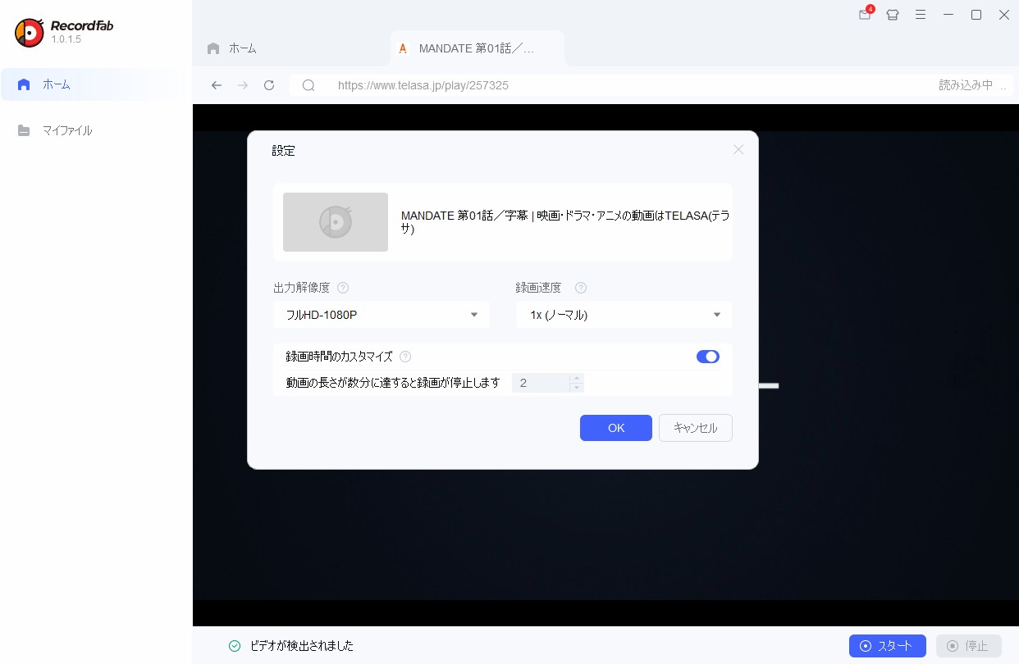Open the hamburger main menu
This screenshot has height=664, width=1019.
[921, 15]
